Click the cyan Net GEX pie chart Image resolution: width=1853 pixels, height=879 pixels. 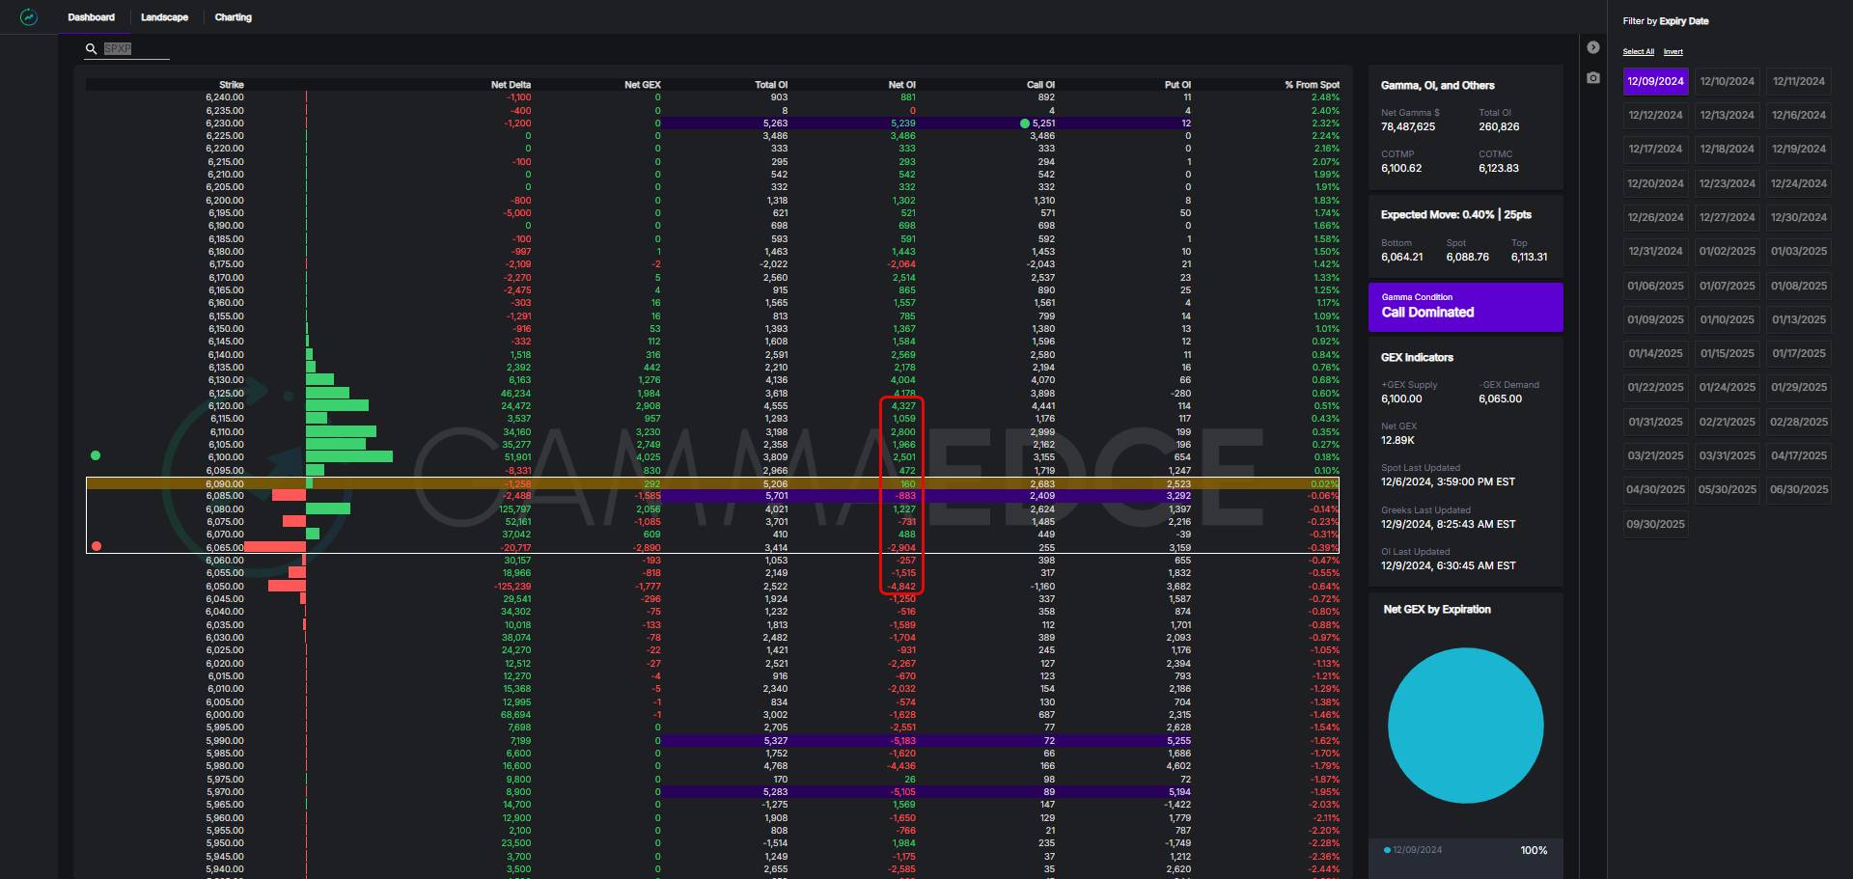(1465, 725)
